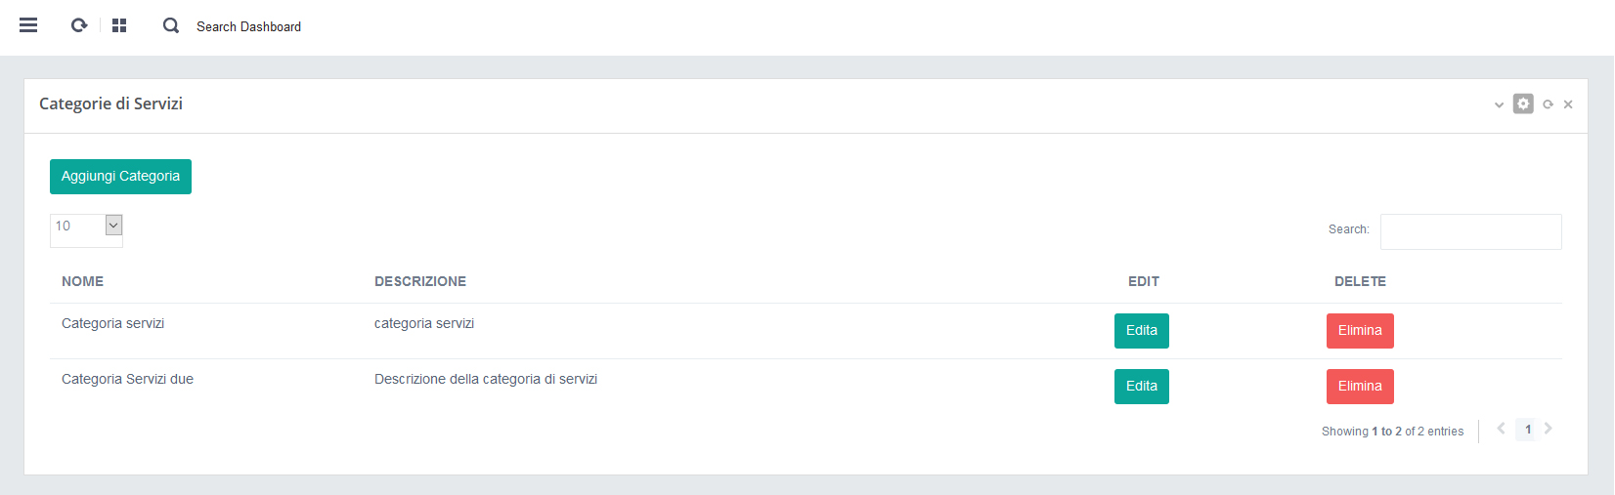
Task: Click the magnifier search icon
Action: coord(171,25)
